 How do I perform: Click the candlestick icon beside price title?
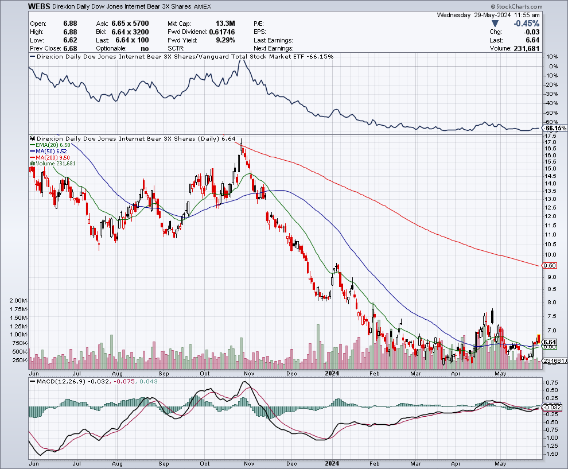pyautogui.click(x=33, y=138)
